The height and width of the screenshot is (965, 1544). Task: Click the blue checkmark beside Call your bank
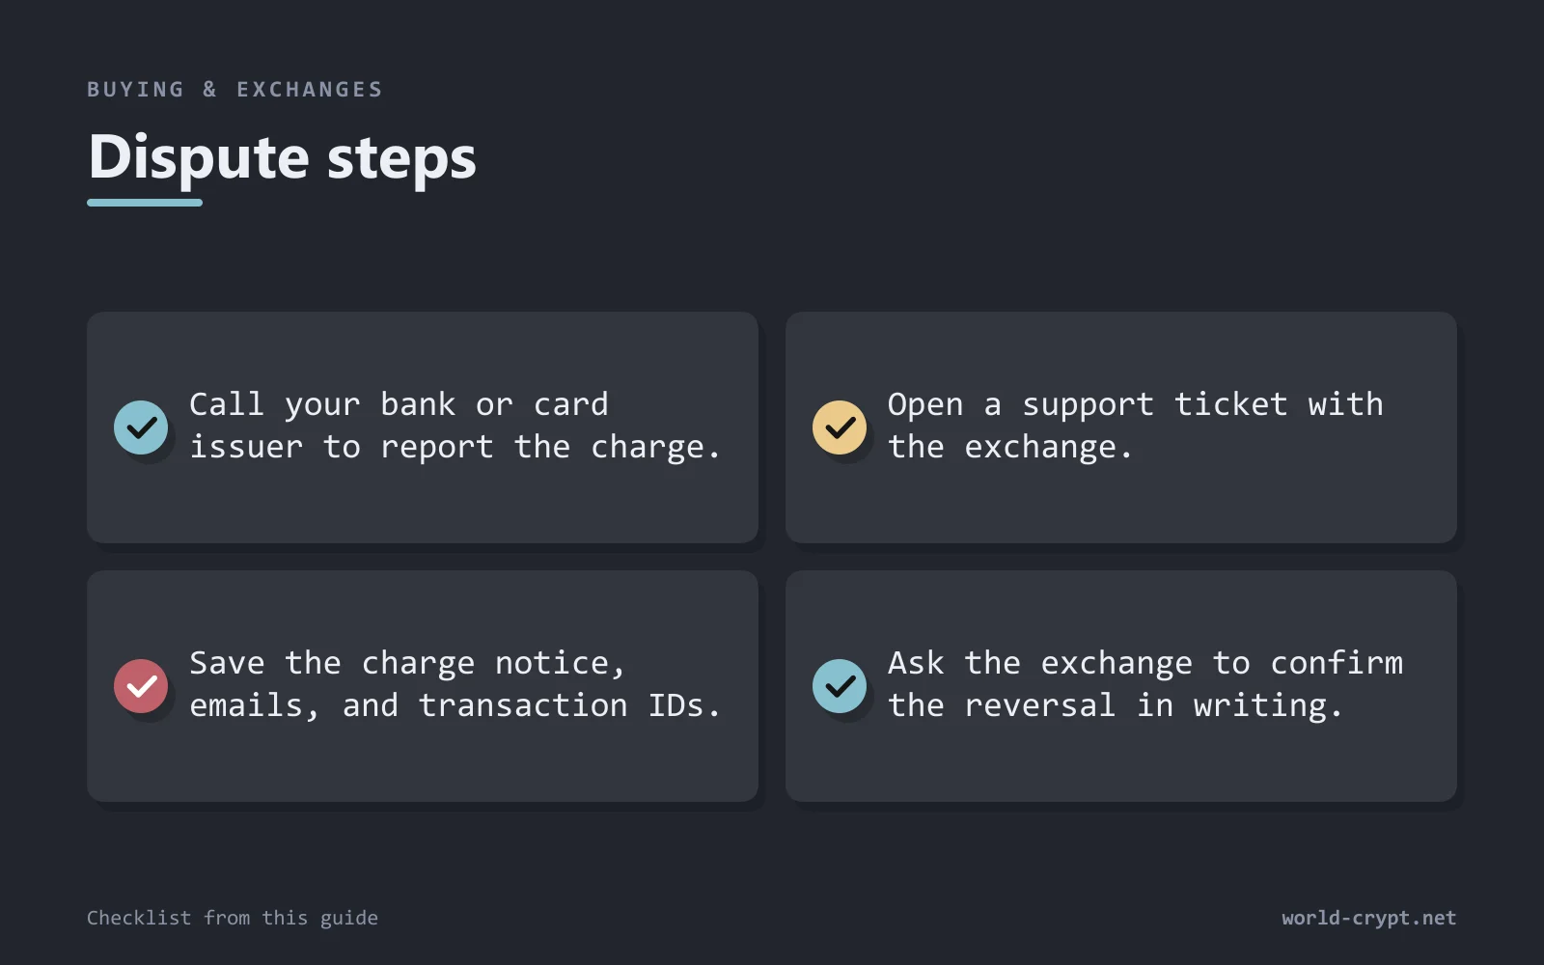click(141, 427)
